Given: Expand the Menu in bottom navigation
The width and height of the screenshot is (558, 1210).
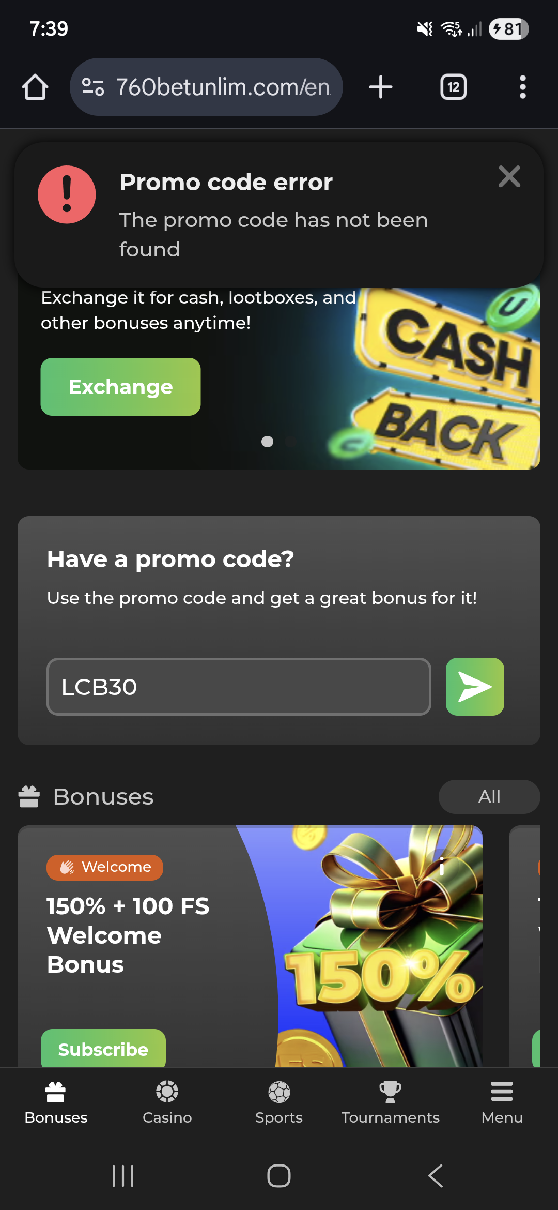Looking at the screenshot, I should [x=502, y=1102].
